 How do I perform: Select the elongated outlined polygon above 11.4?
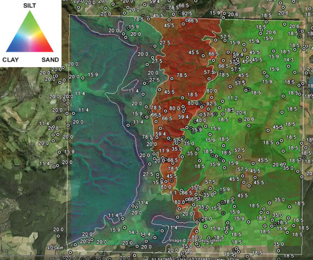(x=130, y=85)
